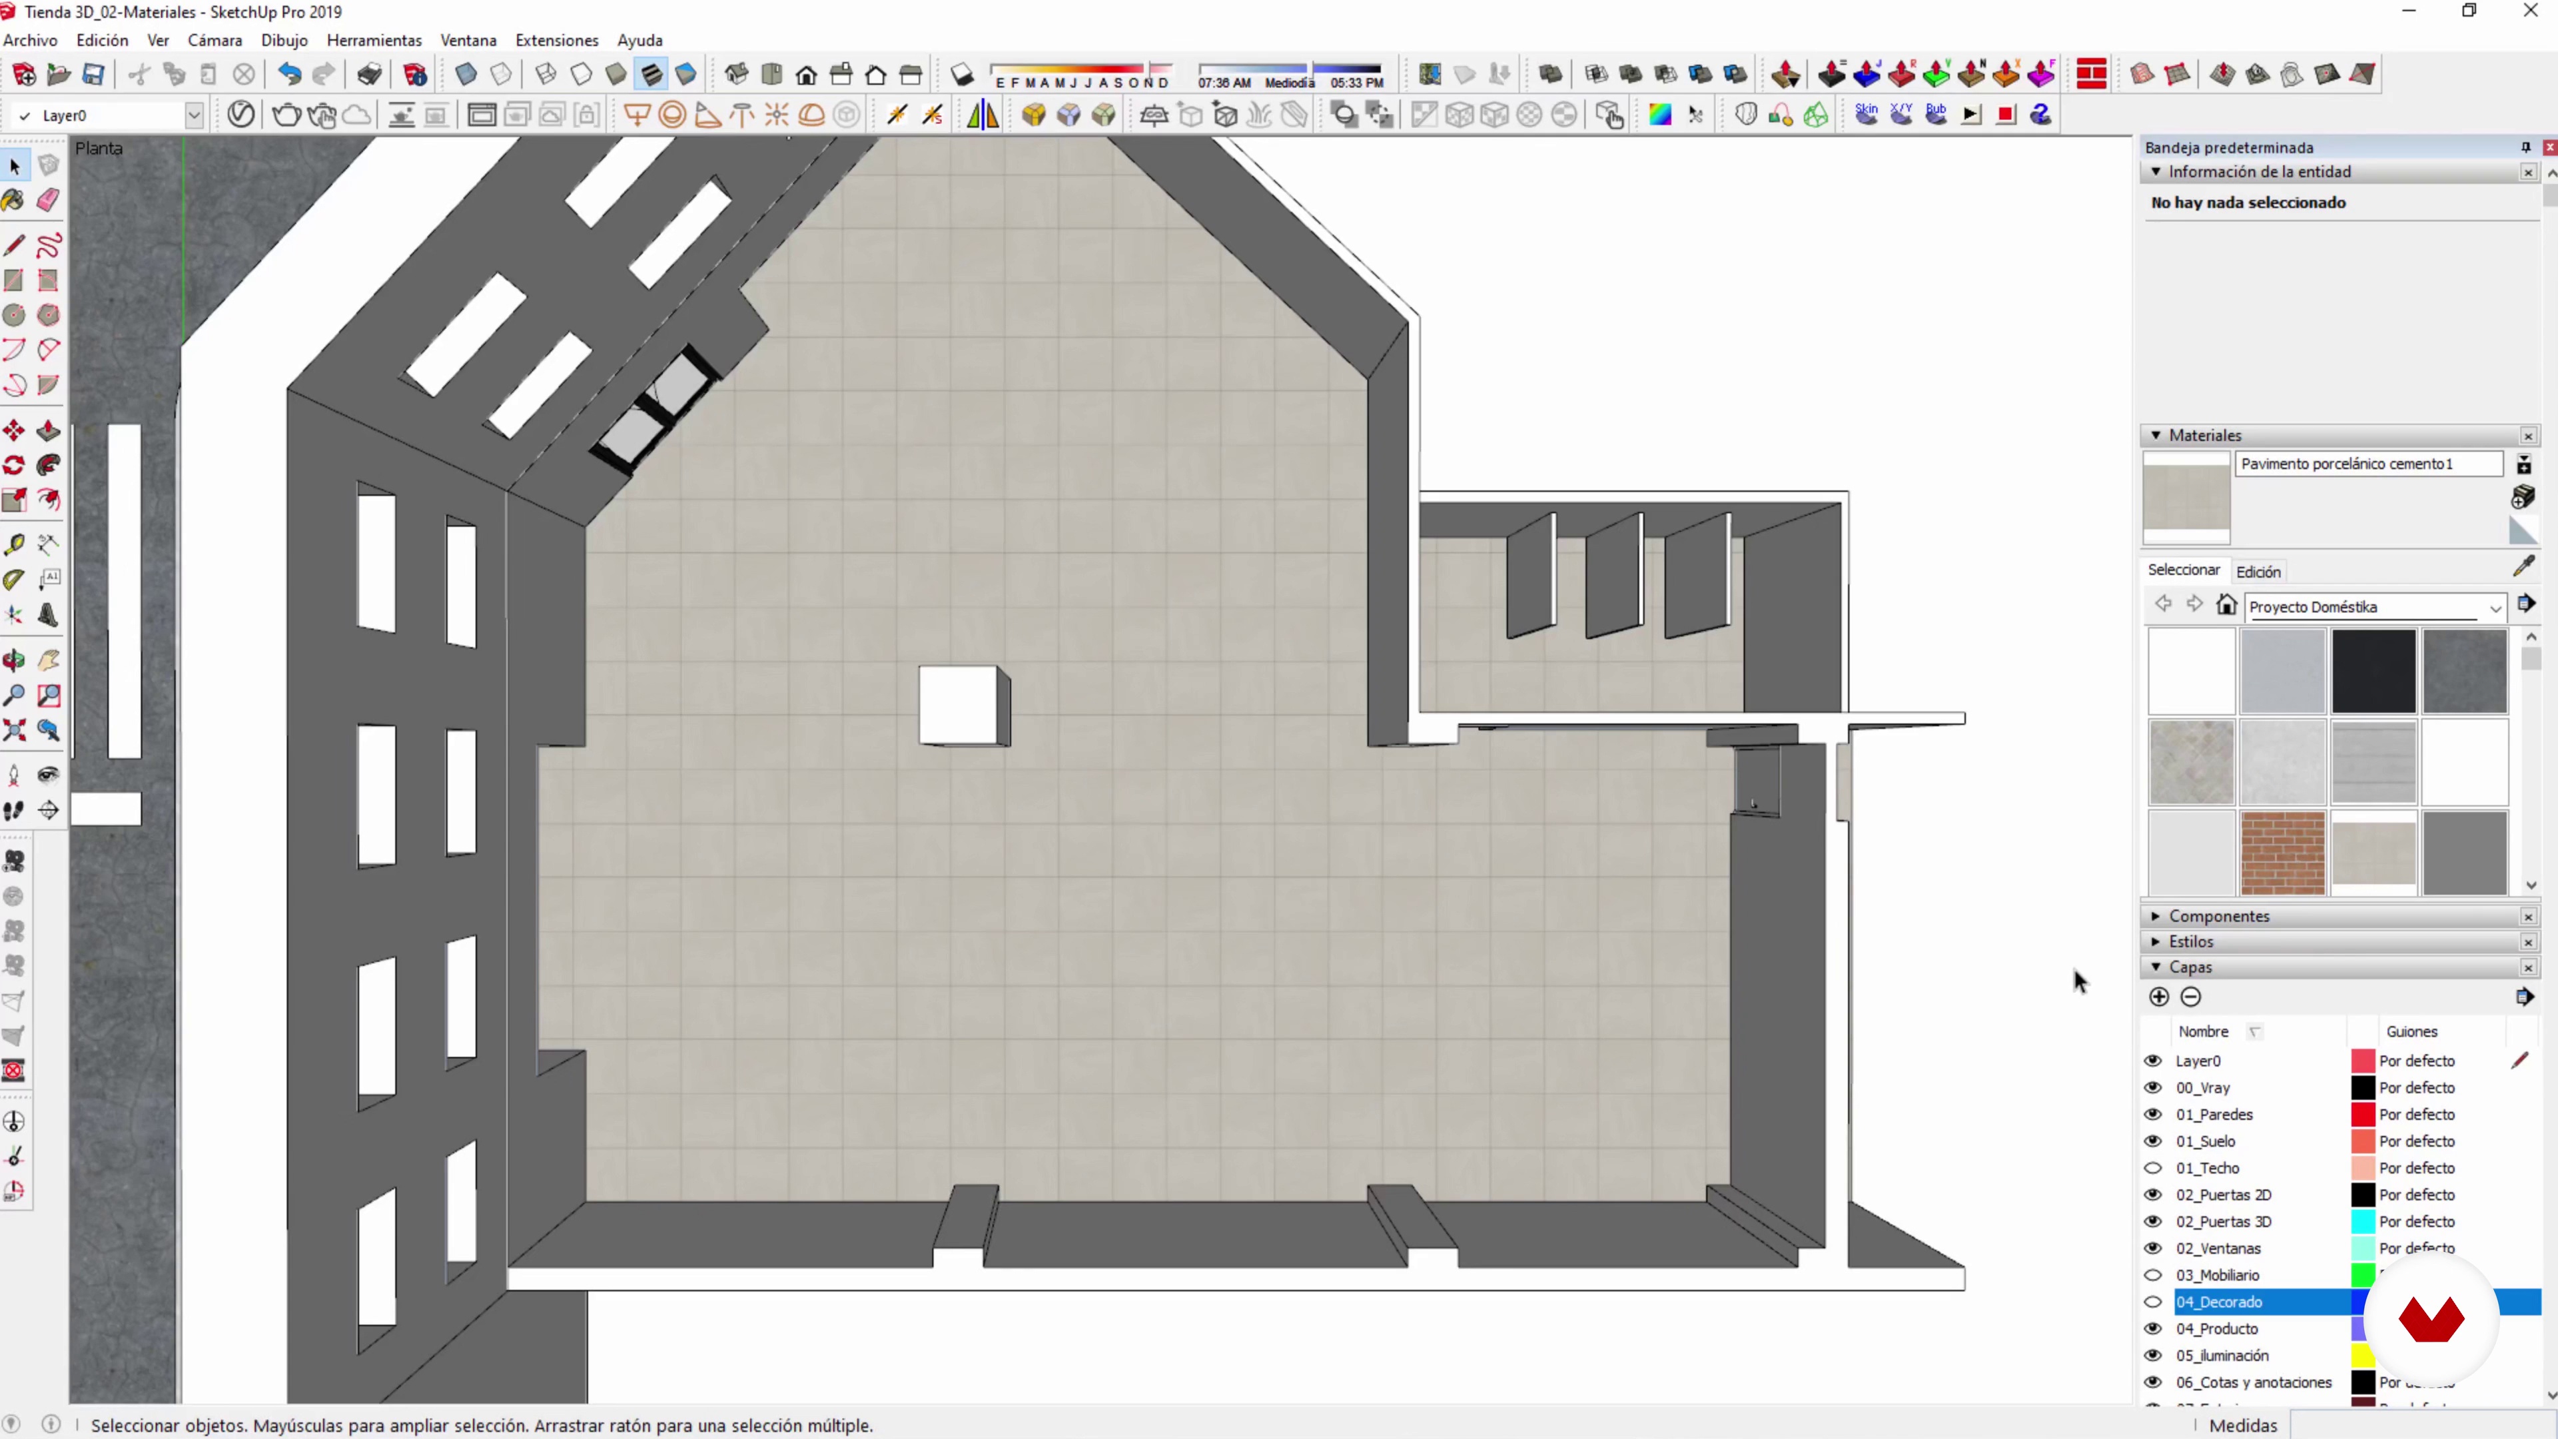Toggle visibility of 00_Vray layer
The height and width of the screenshot is (1439, 2558).
[2153, 1087]
